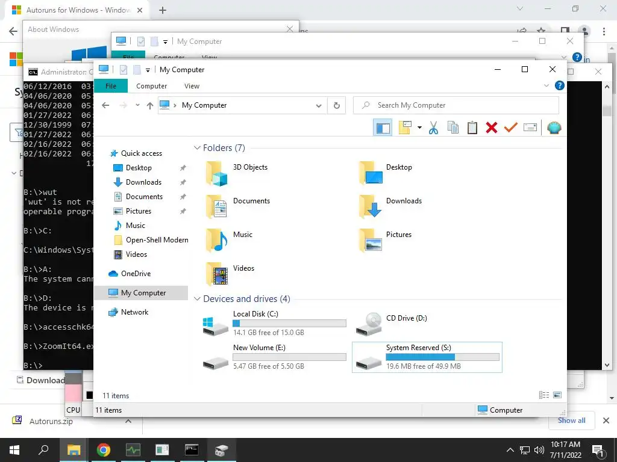The image size is (617, 462).
Task: Select the Local Disk (C:) drive
Action: (x=274, y=323)
